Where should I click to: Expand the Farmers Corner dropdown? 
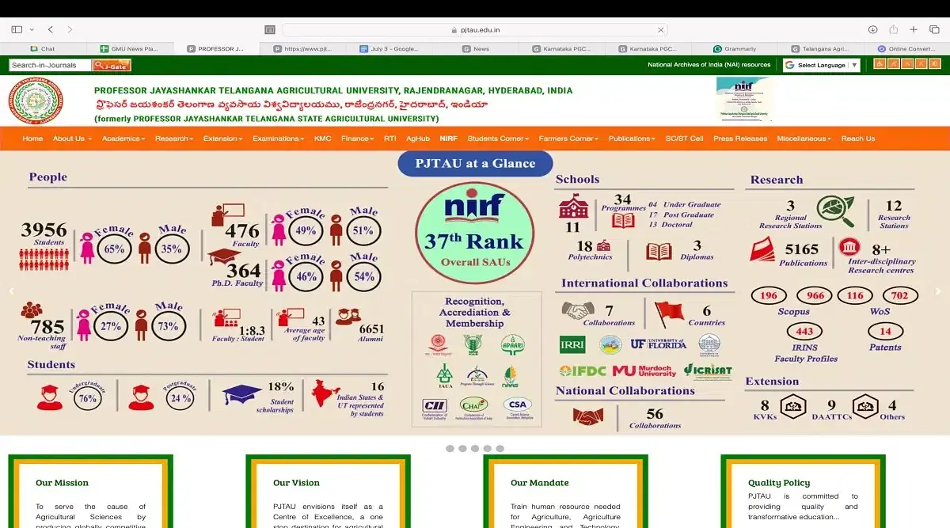570,139
